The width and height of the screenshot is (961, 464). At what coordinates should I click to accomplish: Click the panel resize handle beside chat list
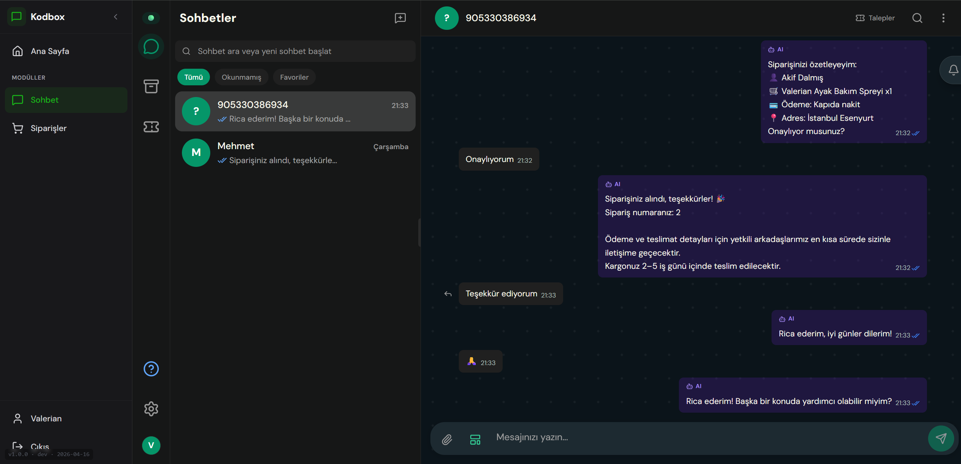tap(419, 232)
